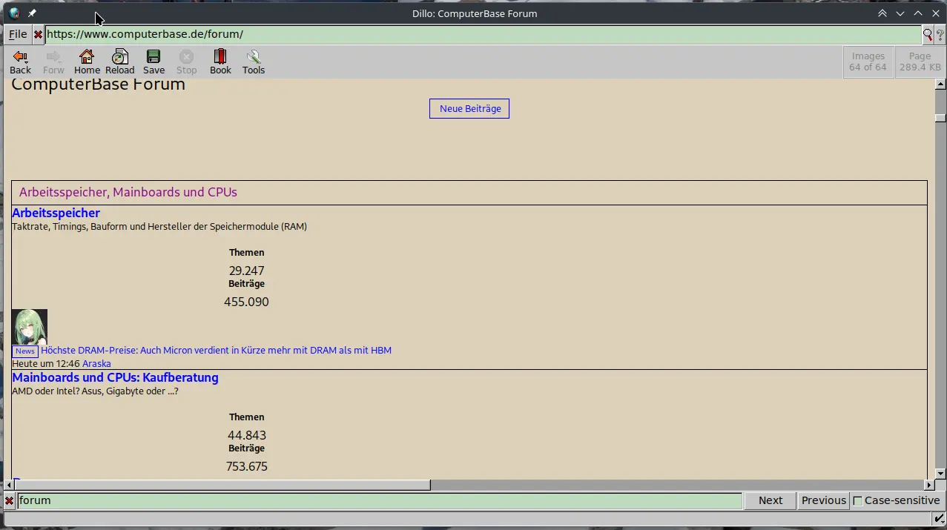947x530 pixels.
Task: Enable the Case-sensitive checkbox
Action: (857, 500)
